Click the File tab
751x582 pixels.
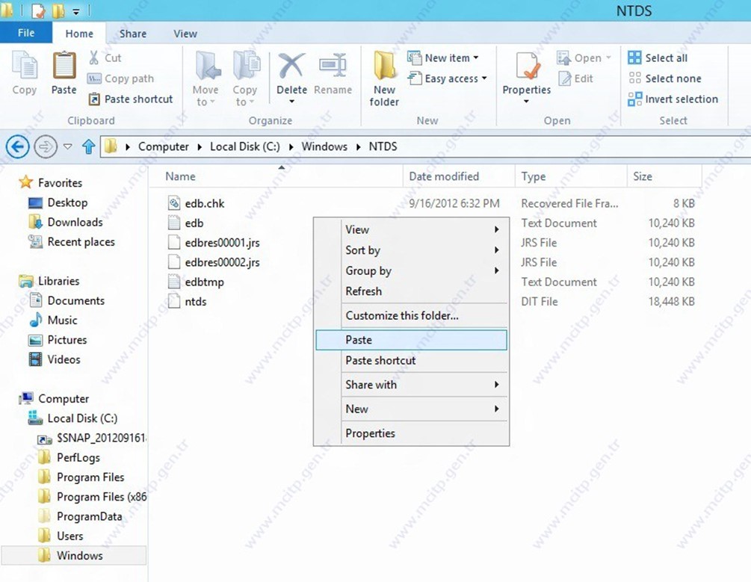[x=26, y=33]
